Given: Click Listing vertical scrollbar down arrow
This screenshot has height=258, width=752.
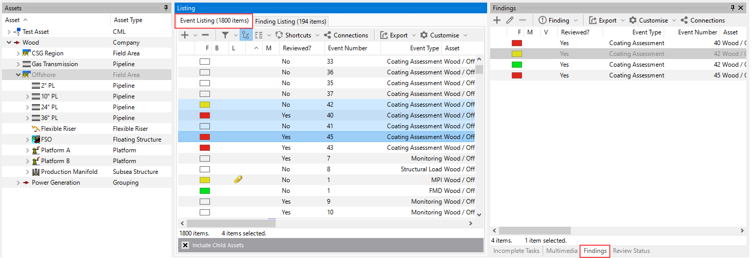Looking at the screenshot, I should point(479,214).
